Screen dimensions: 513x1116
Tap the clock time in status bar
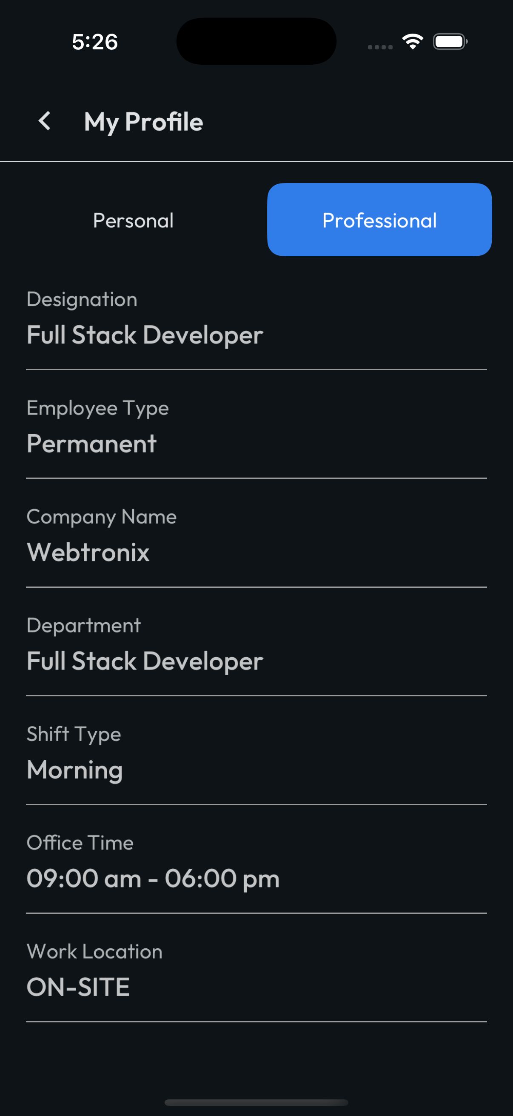tap(95, 42)
